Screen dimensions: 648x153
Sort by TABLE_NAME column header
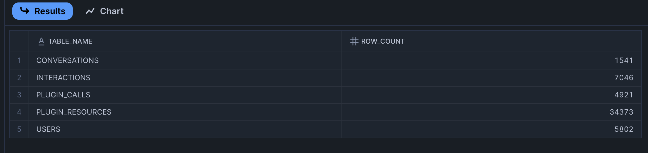(185, 41)
